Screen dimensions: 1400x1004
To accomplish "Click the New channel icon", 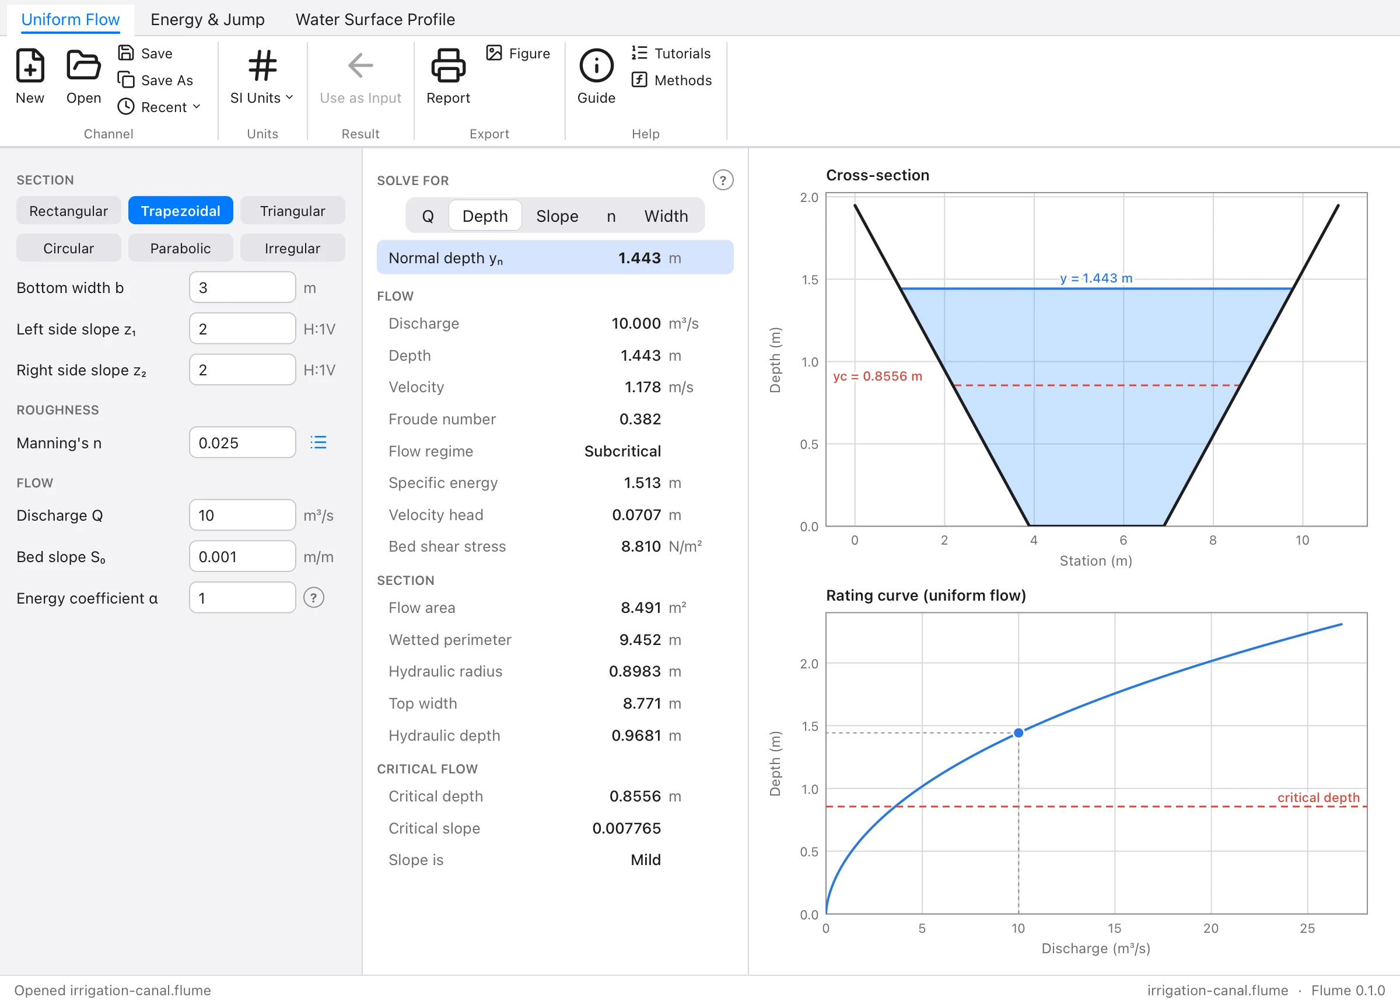I will [x=30, y=65].
